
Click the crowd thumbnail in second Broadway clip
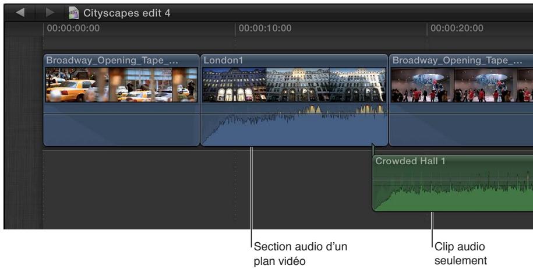tap(422, 84)
